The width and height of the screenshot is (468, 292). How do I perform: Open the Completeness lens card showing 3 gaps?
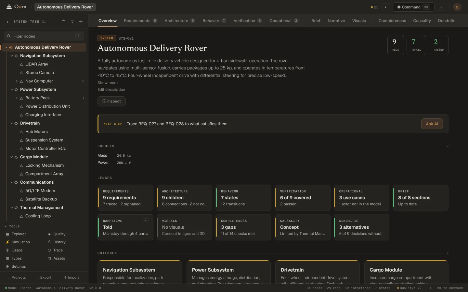click(243, 227)
